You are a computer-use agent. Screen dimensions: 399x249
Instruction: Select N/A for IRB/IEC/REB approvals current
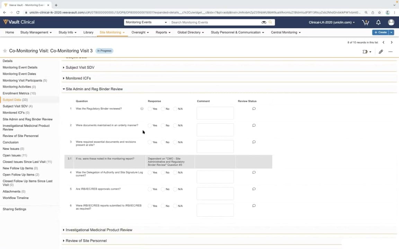(x=175, y=189)
